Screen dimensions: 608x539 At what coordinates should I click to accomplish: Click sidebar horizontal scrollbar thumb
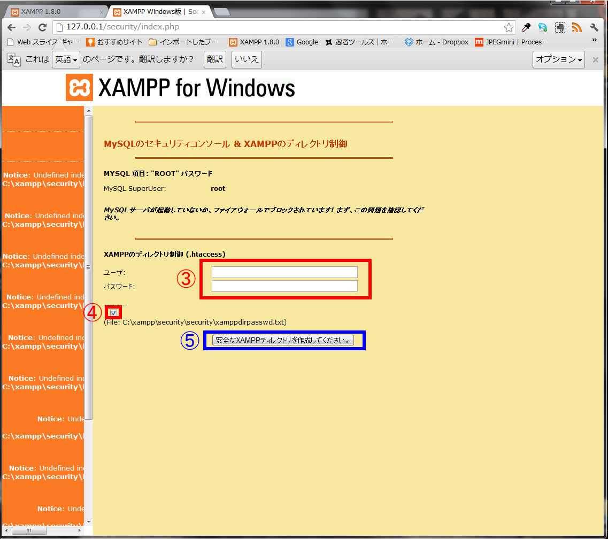[29, 530]
